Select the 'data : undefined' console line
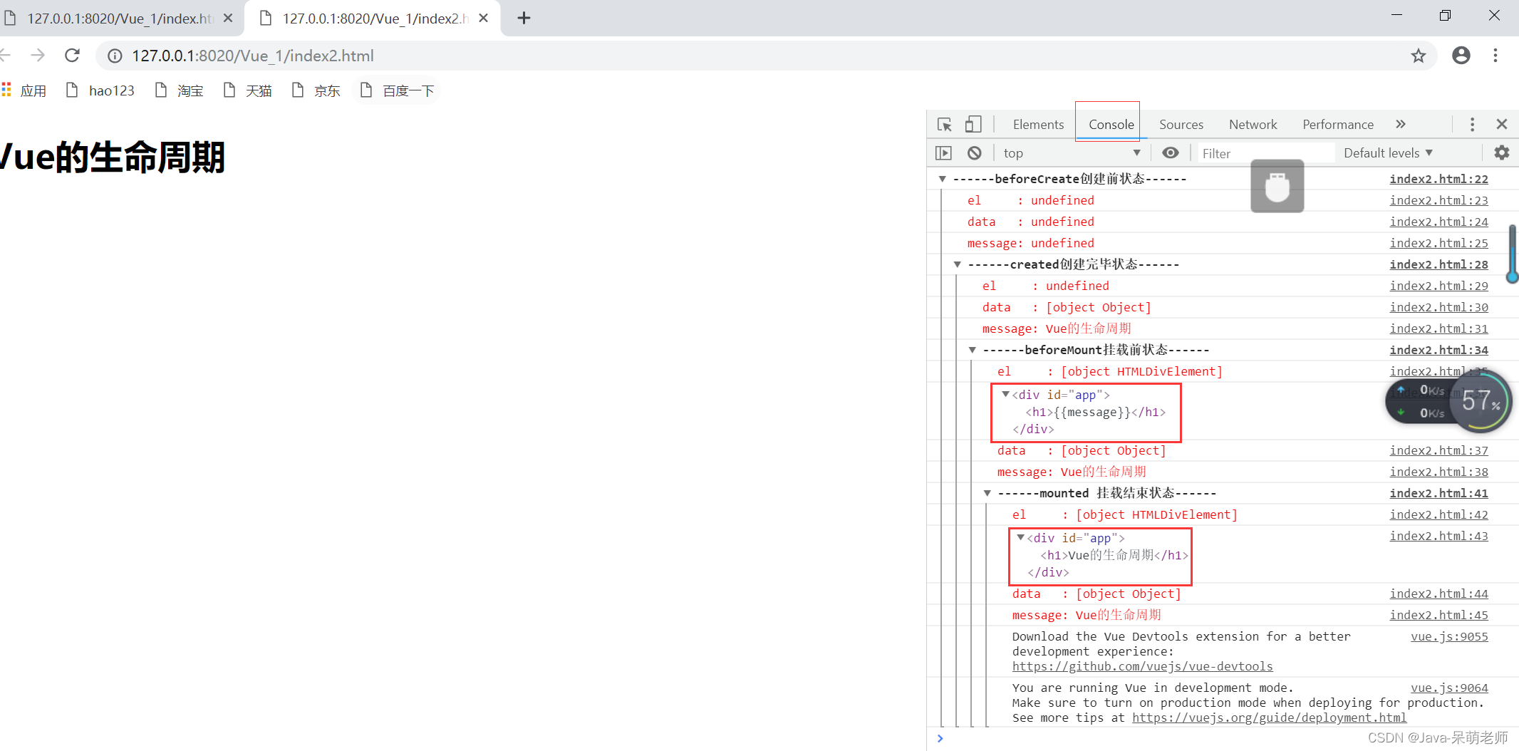Viewport: 1519px width, 751px height. (x=1030, y=222)
